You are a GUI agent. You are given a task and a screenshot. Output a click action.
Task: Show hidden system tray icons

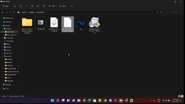pyautogui.click(x=151, y=101)
